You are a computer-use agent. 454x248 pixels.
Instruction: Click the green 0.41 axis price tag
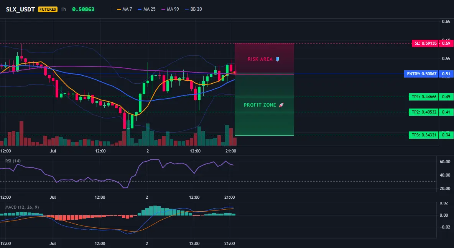(x=446, y=112)
